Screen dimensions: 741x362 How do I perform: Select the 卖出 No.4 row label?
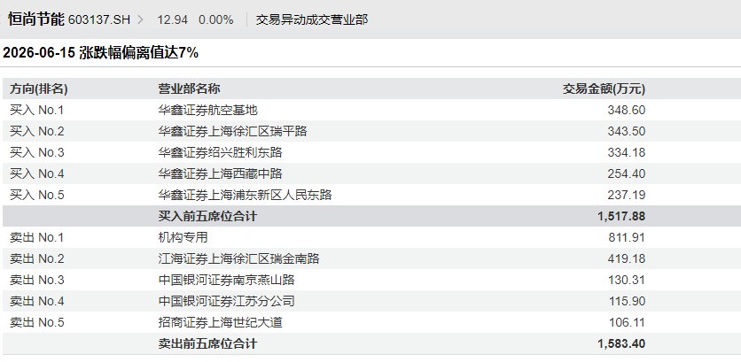(x=37, y=301)
